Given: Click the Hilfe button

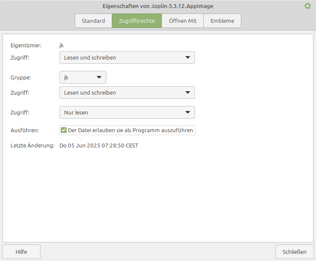Looking at the screenshot, I should point(22,252).
